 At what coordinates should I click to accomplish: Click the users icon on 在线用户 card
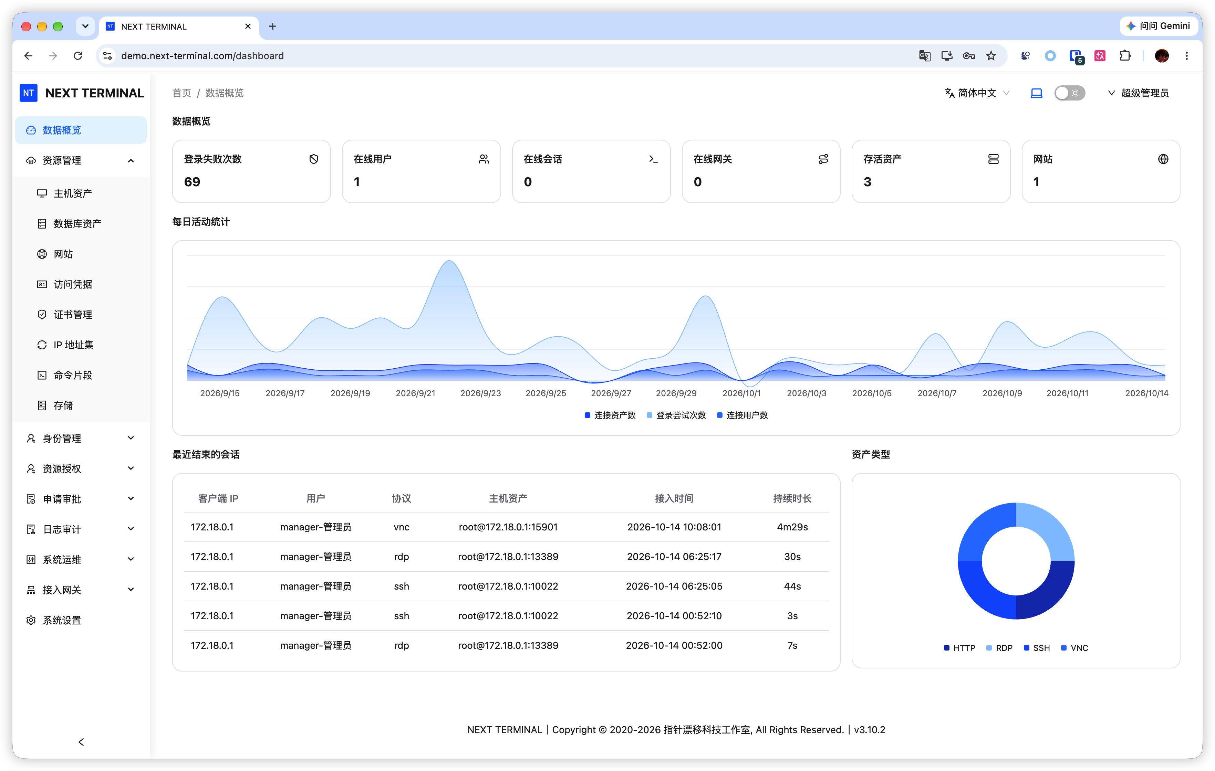[484, 159]
